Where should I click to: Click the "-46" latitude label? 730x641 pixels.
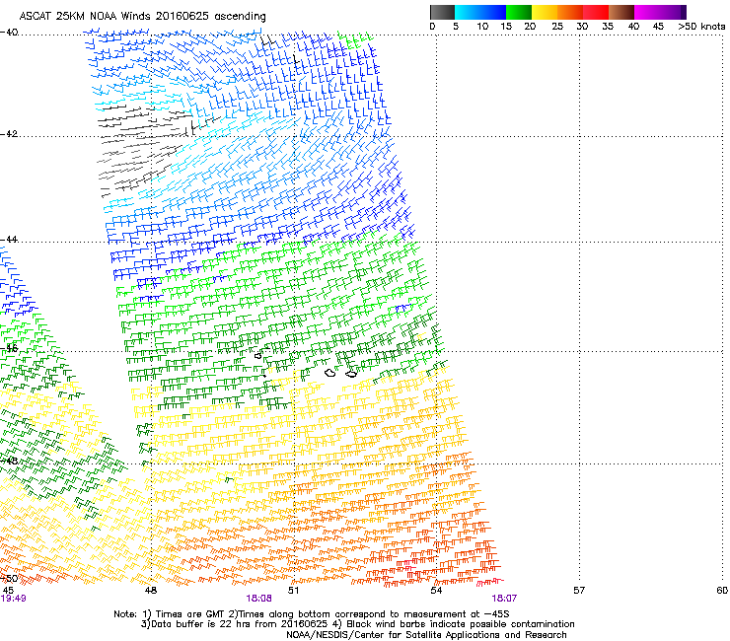(9, 348)
